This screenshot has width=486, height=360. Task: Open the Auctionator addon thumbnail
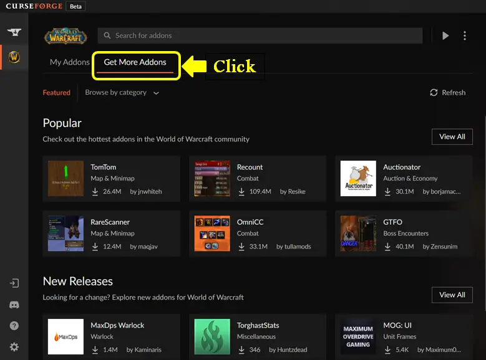click(358, 178)
